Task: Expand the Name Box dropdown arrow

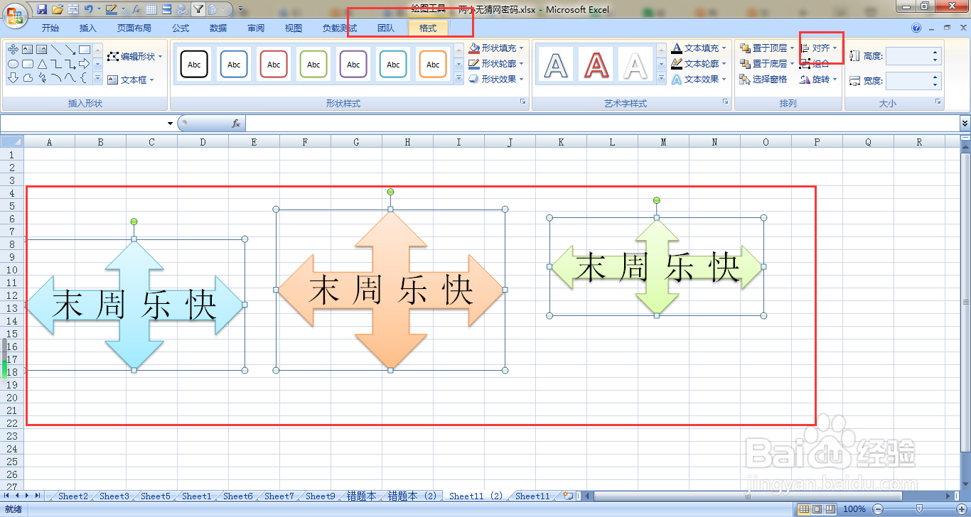Action: tap(170, 124)
